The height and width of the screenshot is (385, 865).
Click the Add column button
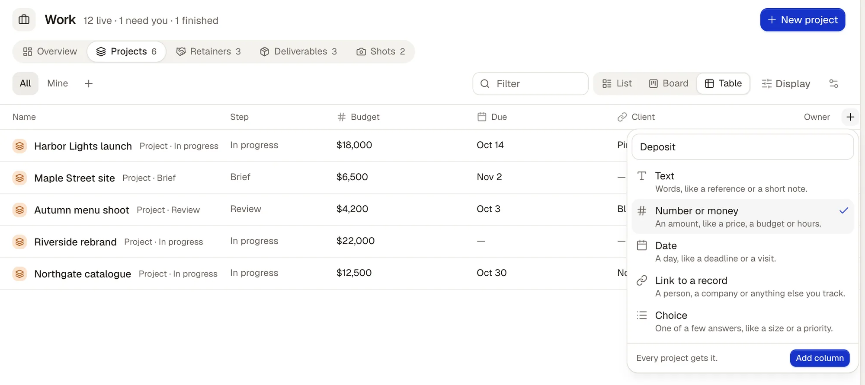point(820,358)
